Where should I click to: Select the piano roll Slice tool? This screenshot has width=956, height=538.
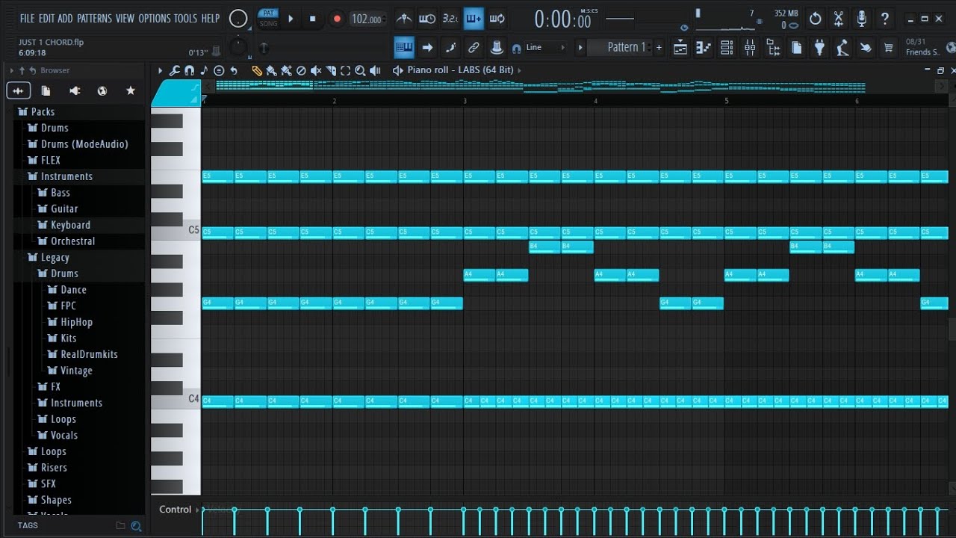click(331, 70)
